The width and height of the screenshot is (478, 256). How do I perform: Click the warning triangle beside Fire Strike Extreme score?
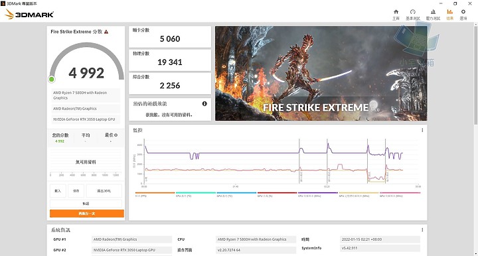coord(106,32)
